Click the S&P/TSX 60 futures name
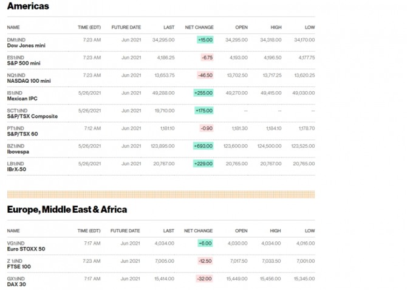The height and width of the screenshot is (290, 407). point(22,133)
